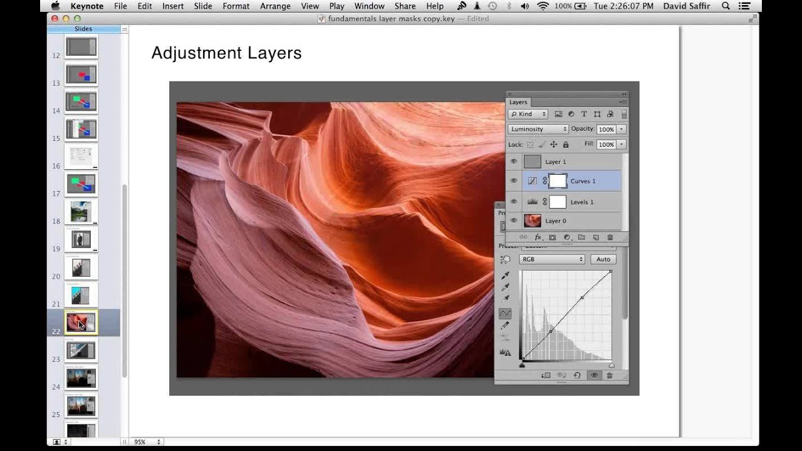802x451 pixels.
Task: Select the gray point eyedropper in Curves
Action: (505, 288)
